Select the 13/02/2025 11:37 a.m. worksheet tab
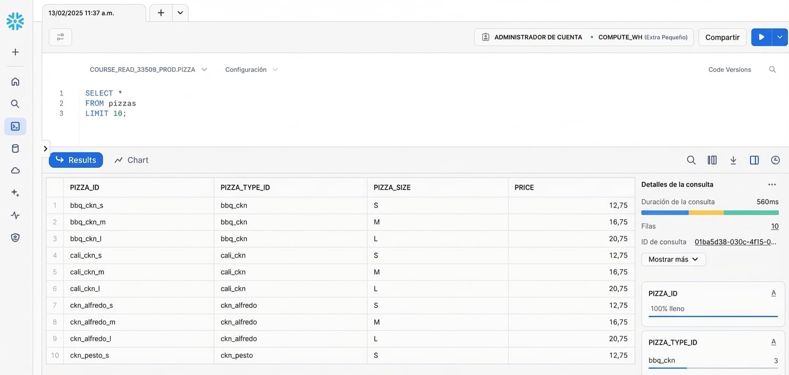 [94, 13]
